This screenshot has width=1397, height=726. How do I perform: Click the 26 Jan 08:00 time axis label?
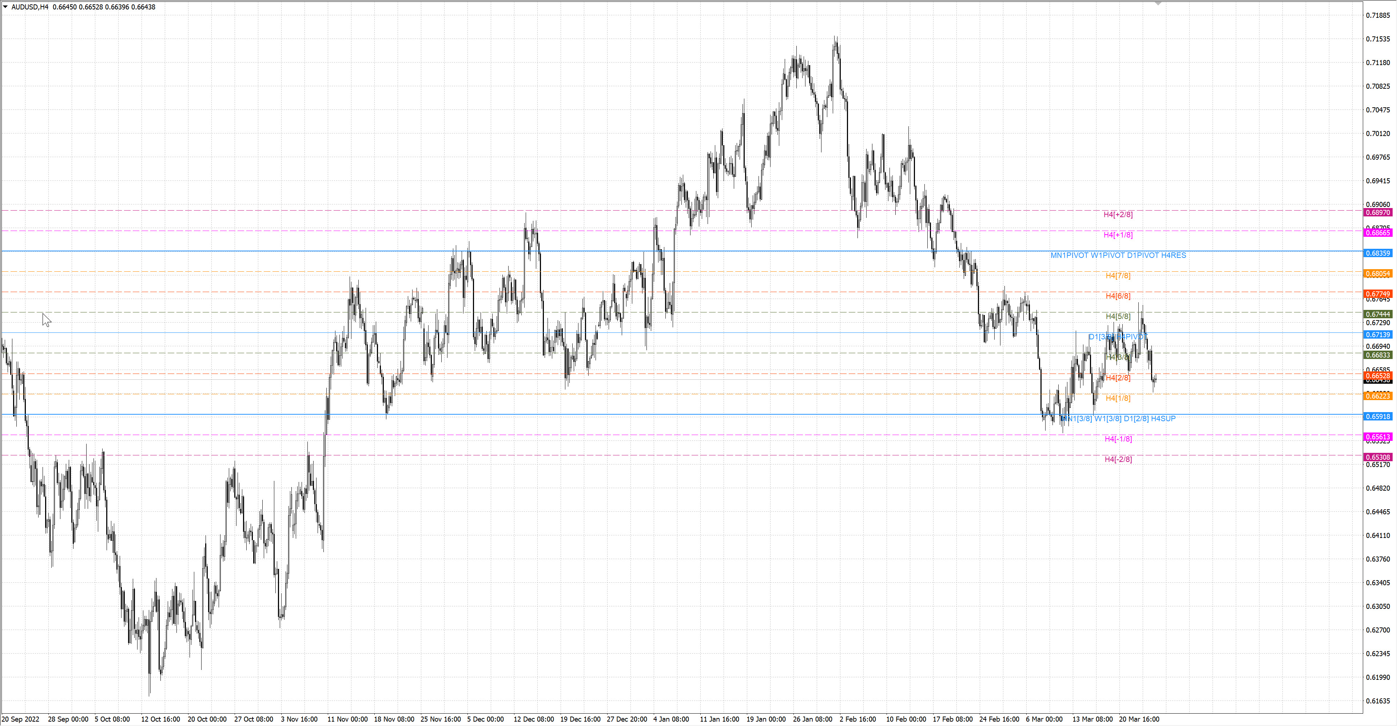coord(812,719)
